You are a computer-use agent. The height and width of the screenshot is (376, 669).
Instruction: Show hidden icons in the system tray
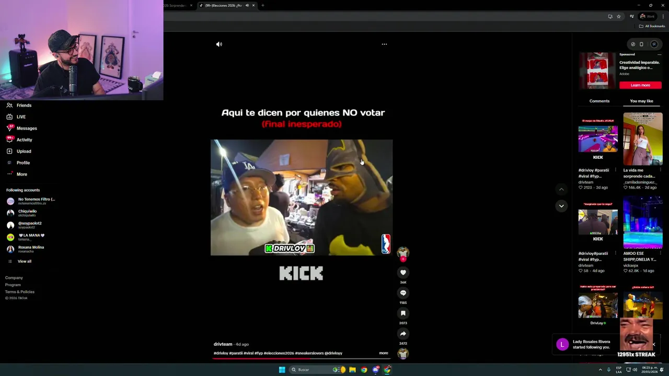pyautogui.click(x=600, y=370)
